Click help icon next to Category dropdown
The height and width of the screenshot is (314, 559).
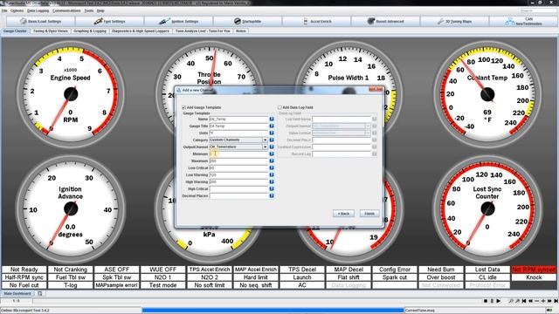tap(272, 140)
